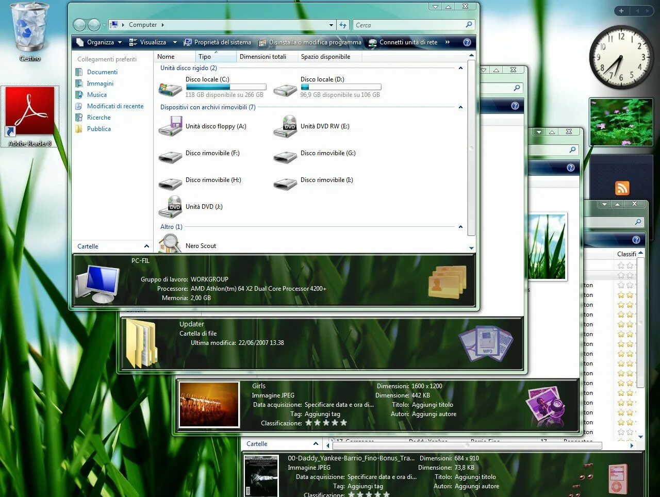Click the Disco locale (C:) capacity bar
Image resolution: width=660 pixels, height=497 pixels.
click(x=226, y=87)
